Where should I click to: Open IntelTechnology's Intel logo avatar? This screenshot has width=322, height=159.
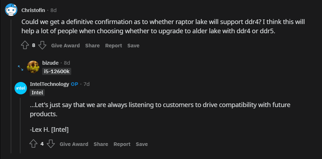pyautogui.click(x=21, y=88)
